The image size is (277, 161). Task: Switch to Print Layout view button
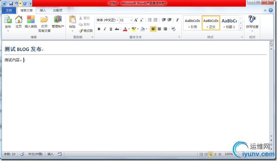[201, 154]
